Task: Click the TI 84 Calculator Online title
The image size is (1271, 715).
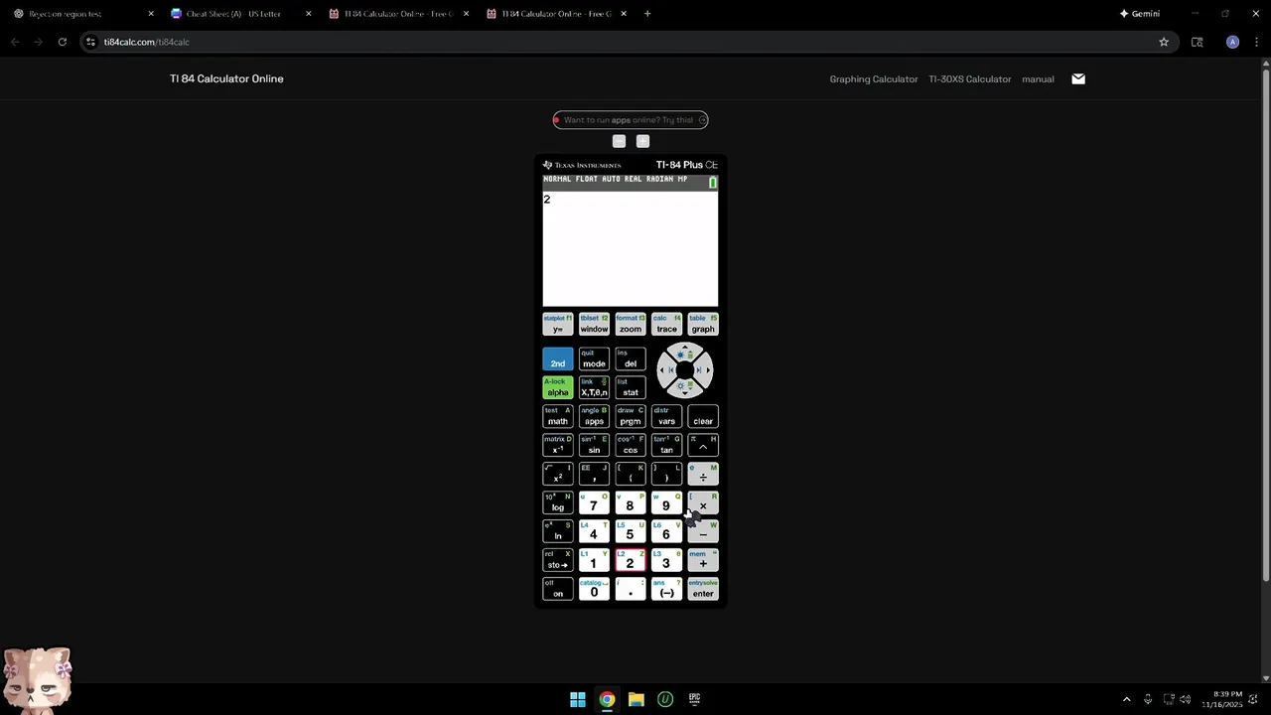Action: [226, 78]
